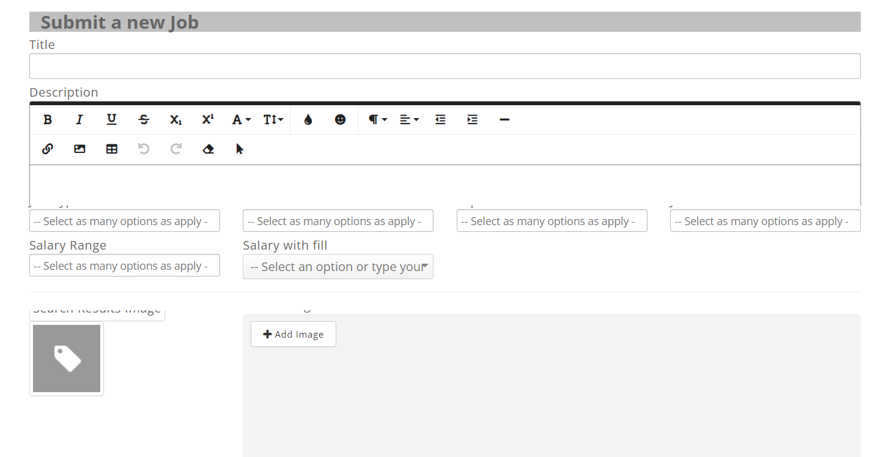Open the Salary with fill combo box
889x457 pixels.
pyautogui.click(x=338, y=267)
